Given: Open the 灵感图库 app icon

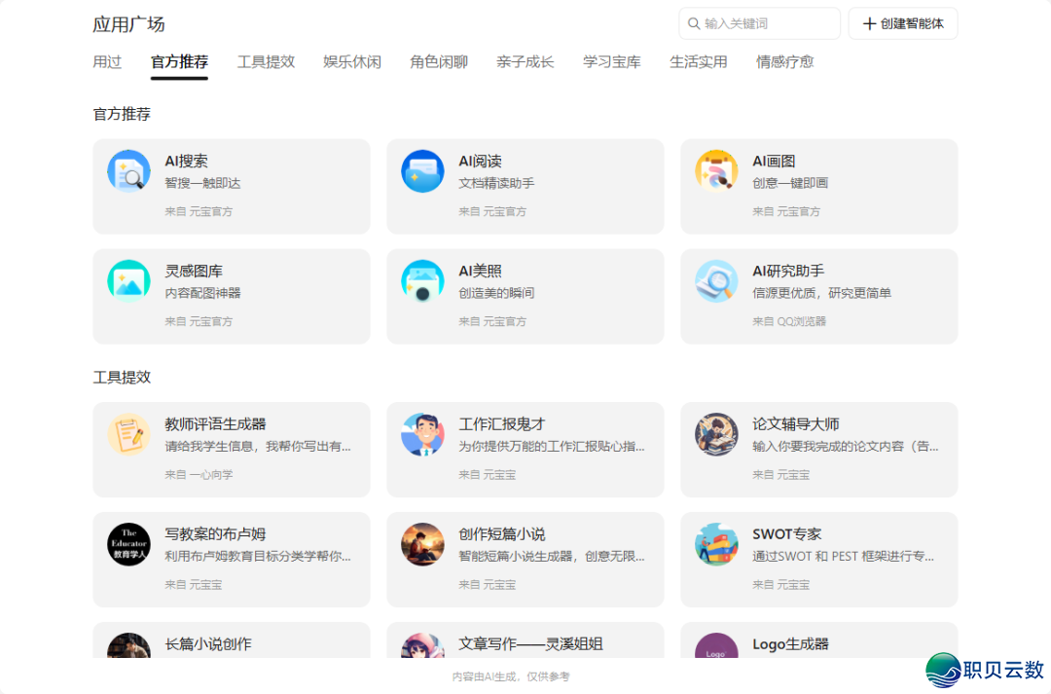Looking at the screenshot, I should pos(128,281).
